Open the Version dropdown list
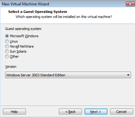The height and width of the screenshot is (117, 136). (x=68, y=75)
